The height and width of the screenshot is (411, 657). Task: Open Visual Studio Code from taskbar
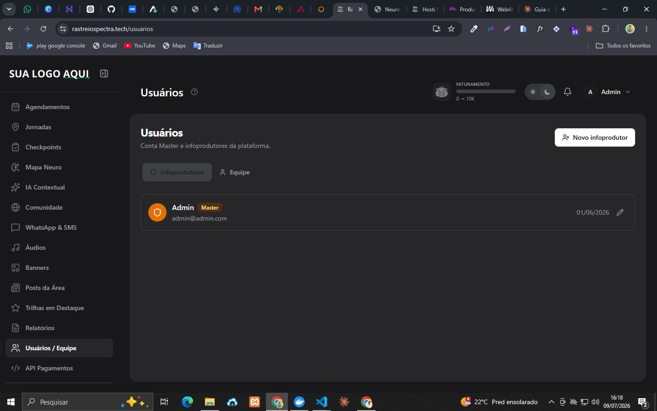point(322,402)
